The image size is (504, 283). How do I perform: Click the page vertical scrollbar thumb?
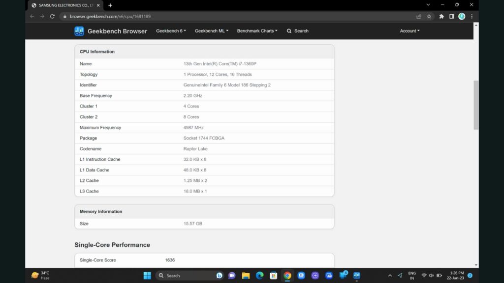pos(476,105)
